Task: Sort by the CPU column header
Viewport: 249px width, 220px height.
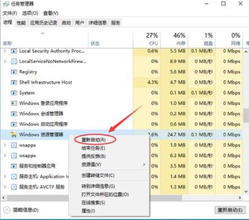Action: coord(153,43)
